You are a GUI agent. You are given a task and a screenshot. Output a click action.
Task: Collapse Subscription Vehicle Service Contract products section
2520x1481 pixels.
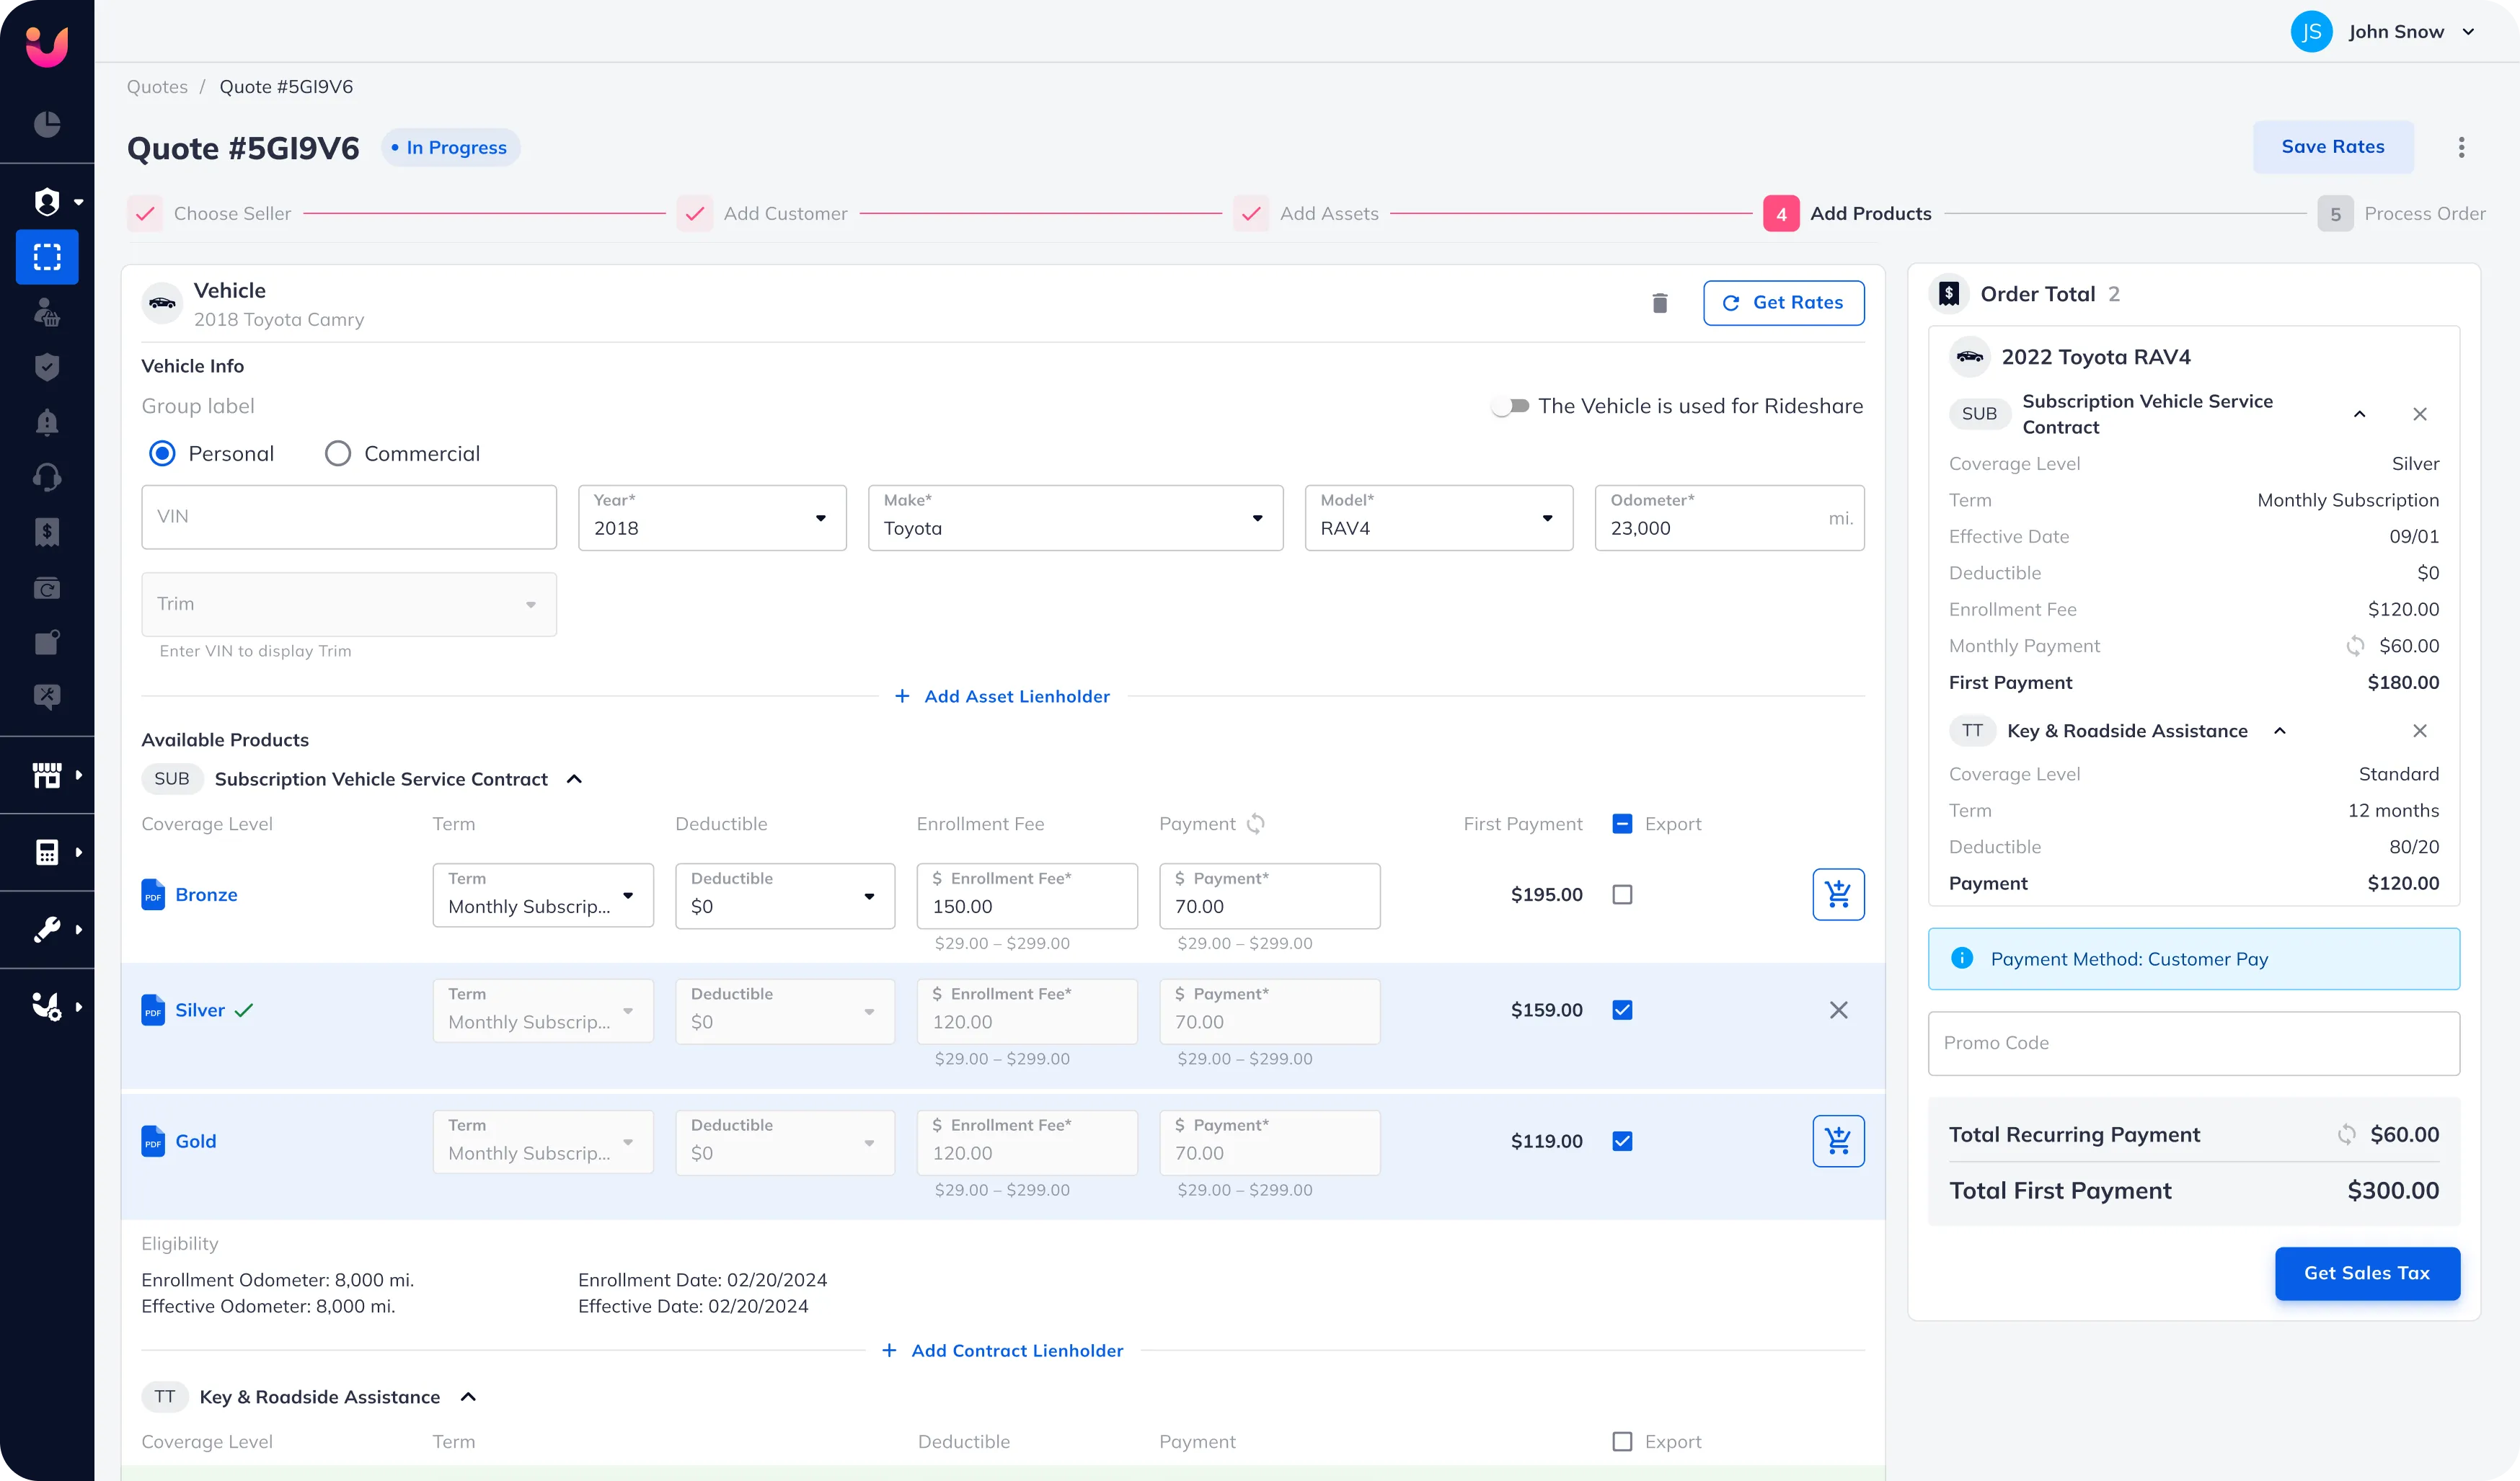click(x=574, y=780)
